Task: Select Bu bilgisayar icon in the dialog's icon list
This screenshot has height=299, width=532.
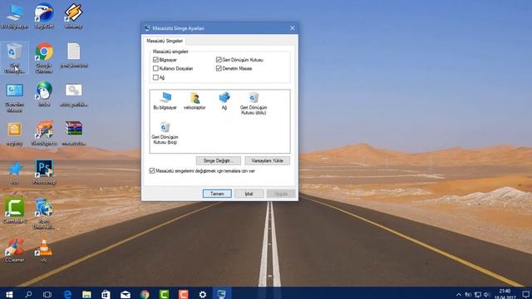Action: pos(165,100)
